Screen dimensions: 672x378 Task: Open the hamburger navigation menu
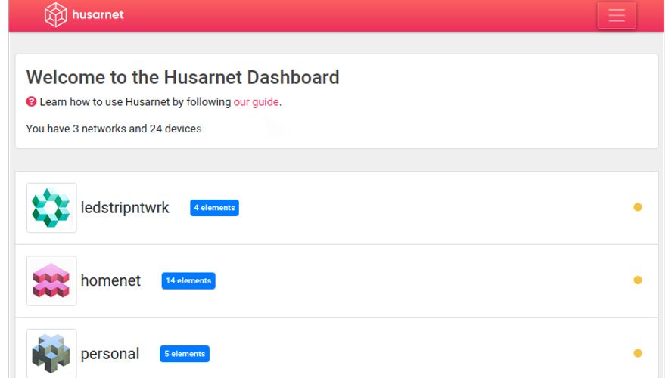tap(617, 15)
